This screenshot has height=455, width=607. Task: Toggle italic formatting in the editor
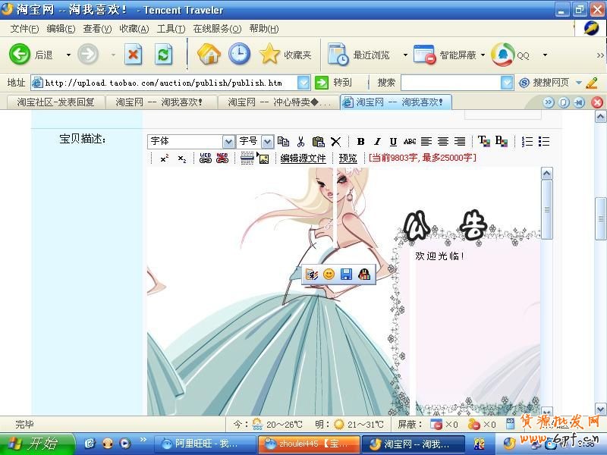[377, 142]
